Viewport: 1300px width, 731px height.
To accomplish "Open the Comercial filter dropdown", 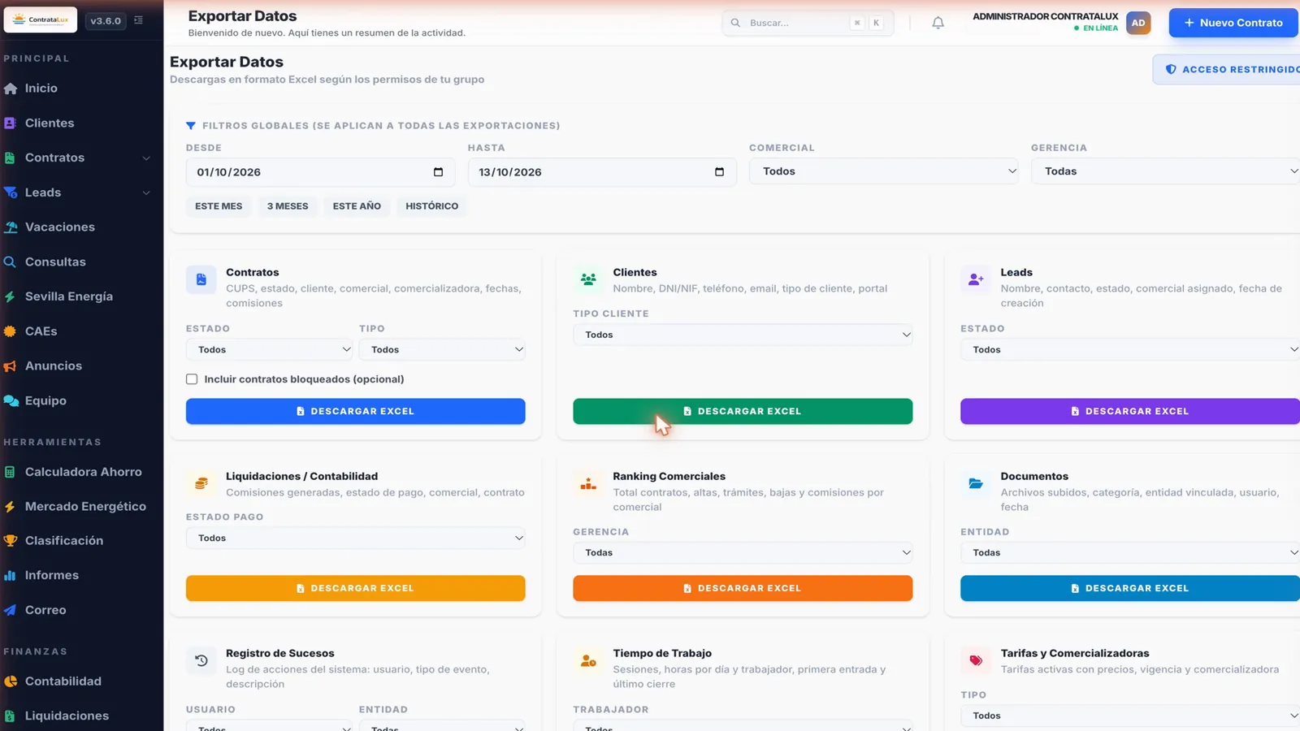I will (x=883, y=171).
